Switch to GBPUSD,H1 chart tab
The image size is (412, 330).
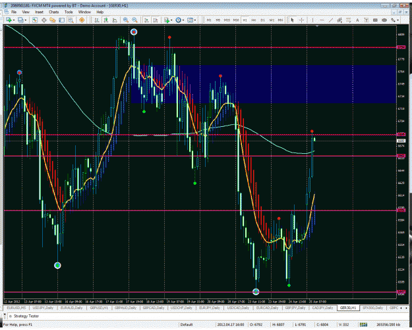click(x=99, y=308)
